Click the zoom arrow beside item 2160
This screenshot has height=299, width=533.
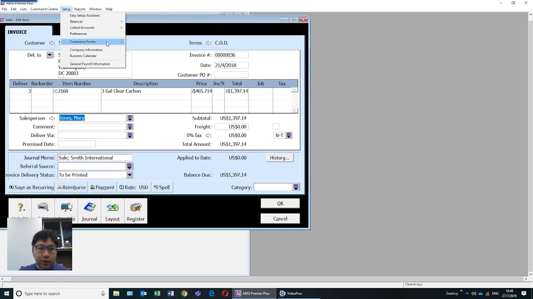coord(55,91)
